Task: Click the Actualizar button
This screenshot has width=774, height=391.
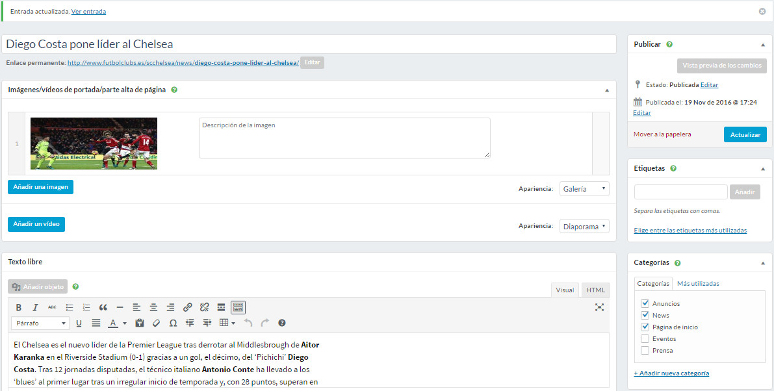Action: point(745,134)
